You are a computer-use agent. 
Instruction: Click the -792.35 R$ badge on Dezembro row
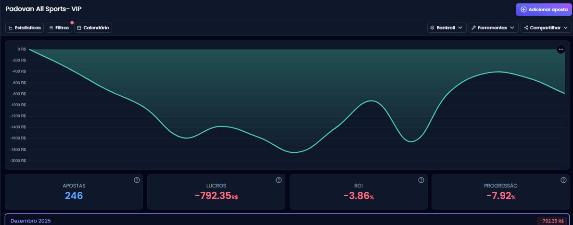tap(552, 221)
